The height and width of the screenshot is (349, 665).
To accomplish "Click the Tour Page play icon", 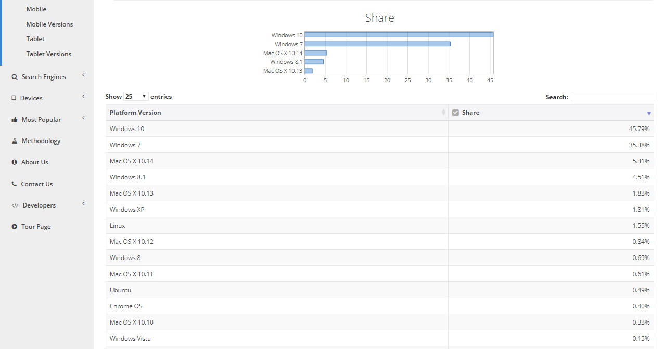I will pyautogui.click(x=15, y=227).
